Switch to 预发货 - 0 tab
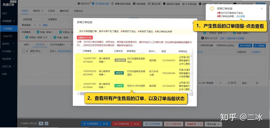The width and height of the screenshot is (270, 128). 38,11
